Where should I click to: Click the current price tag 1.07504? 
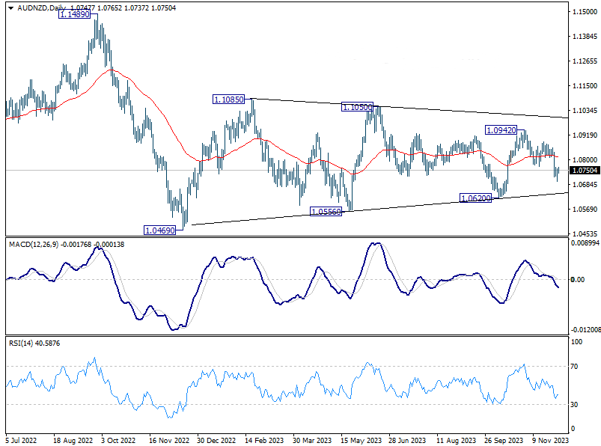(x=584, y=171)
